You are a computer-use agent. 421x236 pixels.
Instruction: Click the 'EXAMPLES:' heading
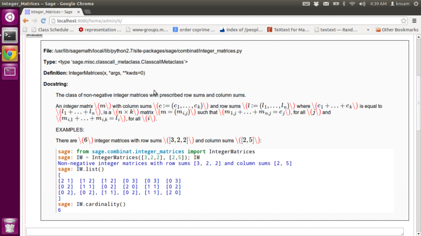pyautogui.click(x=70, y=130)
